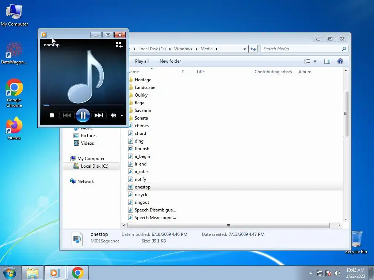
Task: Open Pictures in the navigation pane
Action: pyautogui.click(x=88, y=136)
